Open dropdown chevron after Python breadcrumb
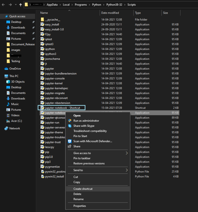The width and height of the screenshot is (198, 212). 104,5
